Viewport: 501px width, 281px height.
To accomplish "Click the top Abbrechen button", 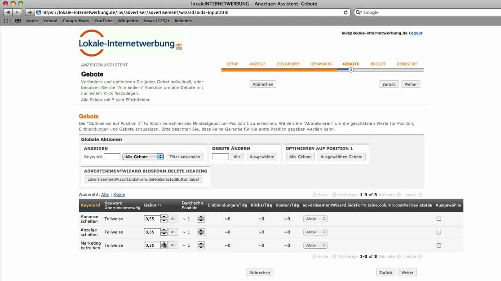I will click(263, 84).
